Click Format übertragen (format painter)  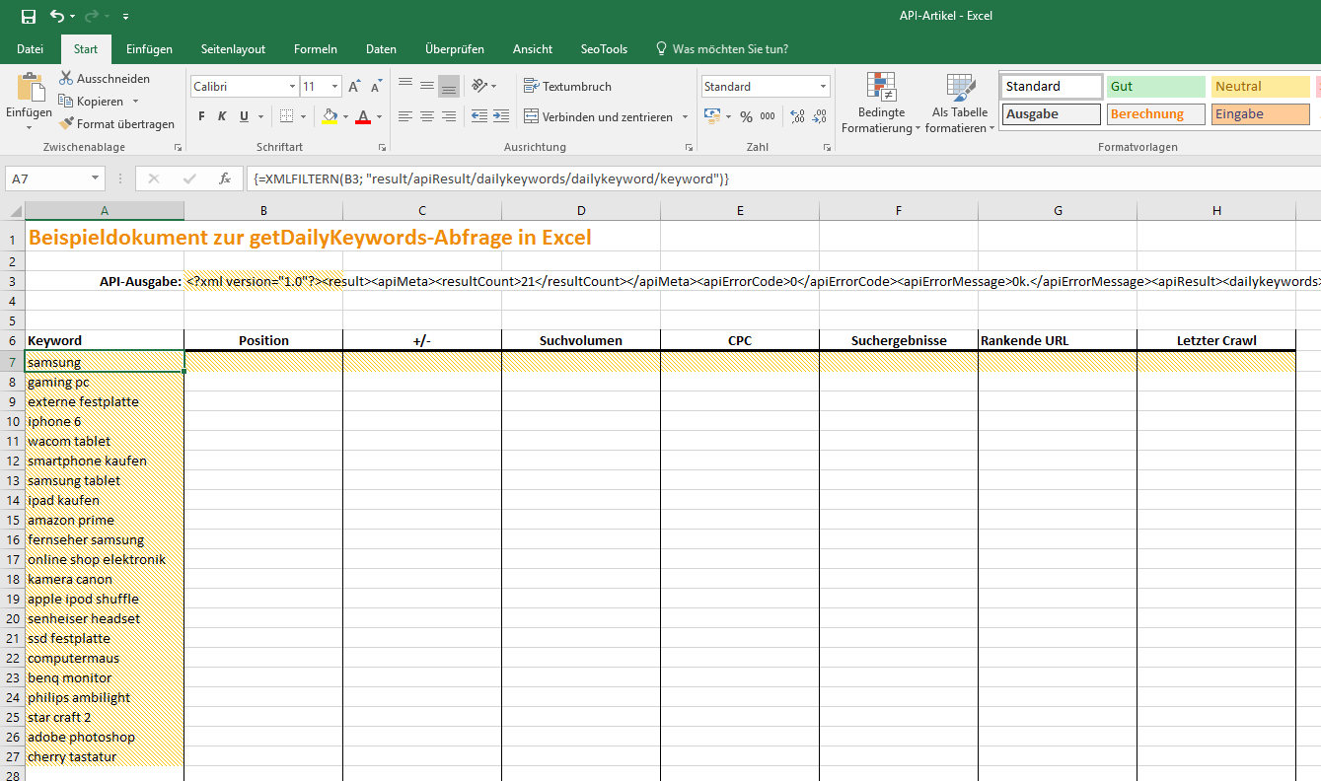pos(116,124)
